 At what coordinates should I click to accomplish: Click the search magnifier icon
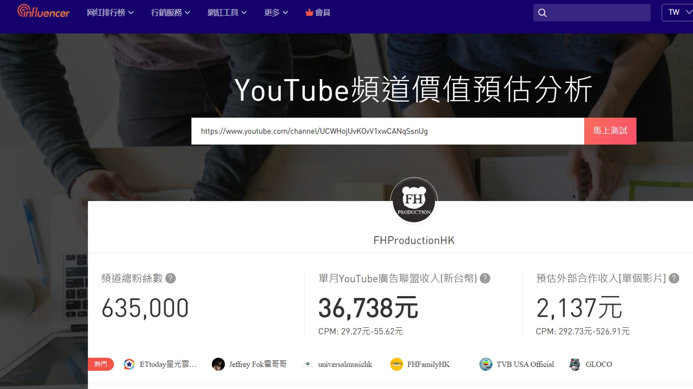tap(542, 13)
